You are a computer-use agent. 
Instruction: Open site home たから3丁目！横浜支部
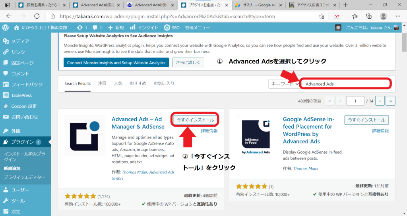pos(41,27)
